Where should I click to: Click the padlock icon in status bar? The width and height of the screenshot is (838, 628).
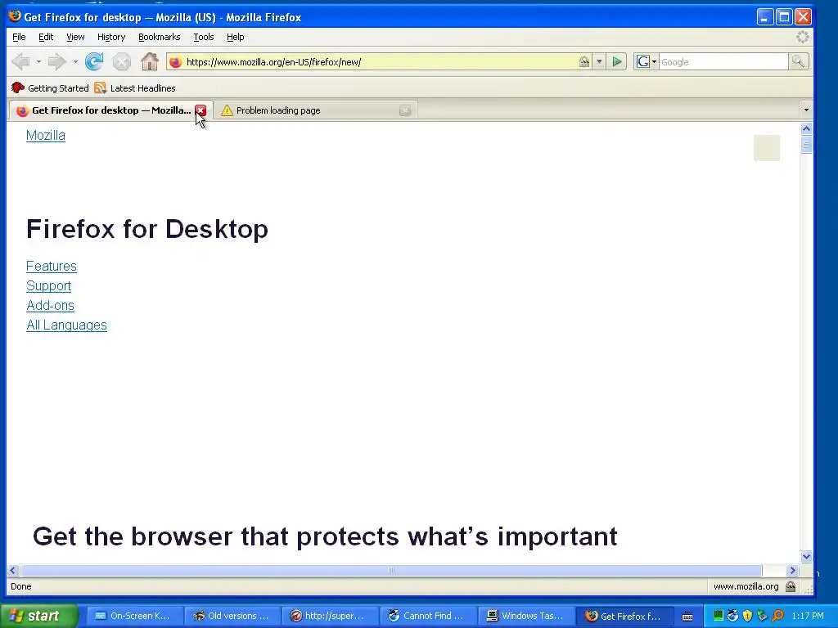[791, 586]
